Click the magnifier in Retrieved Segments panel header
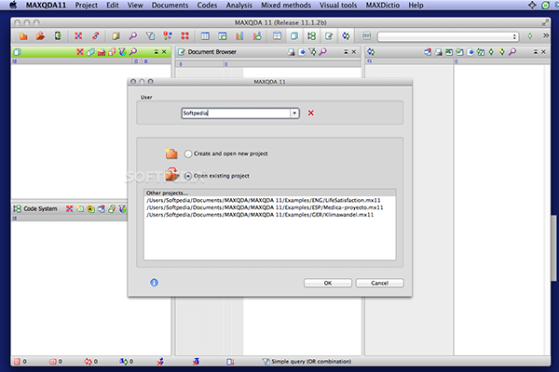This screenshot has height=372, width=559. pos(512,52)
